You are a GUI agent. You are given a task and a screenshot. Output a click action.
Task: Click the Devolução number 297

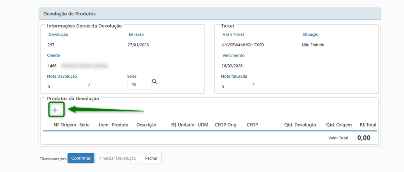pos(51,45)
